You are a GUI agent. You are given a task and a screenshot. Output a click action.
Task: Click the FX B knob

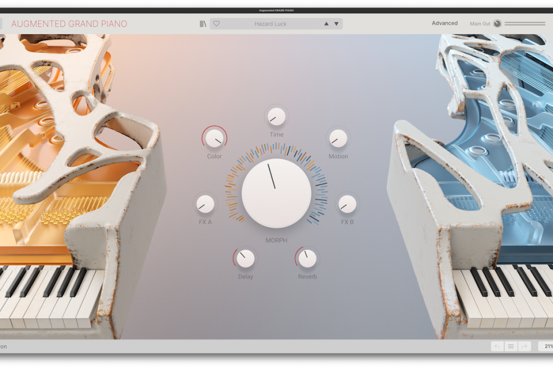pyautogui.click(x=347, y=204)
